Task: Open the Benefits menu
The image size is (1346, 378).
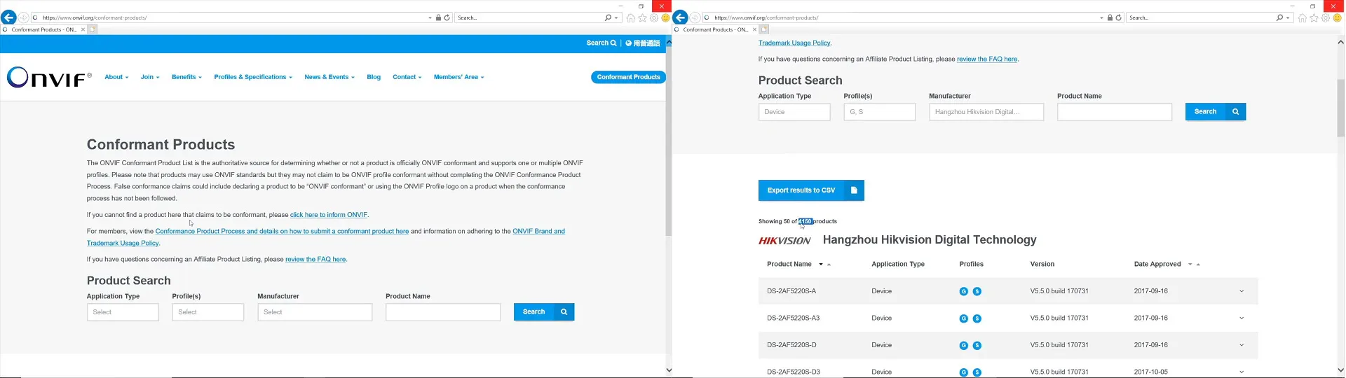Action: (x=186, y=77)
